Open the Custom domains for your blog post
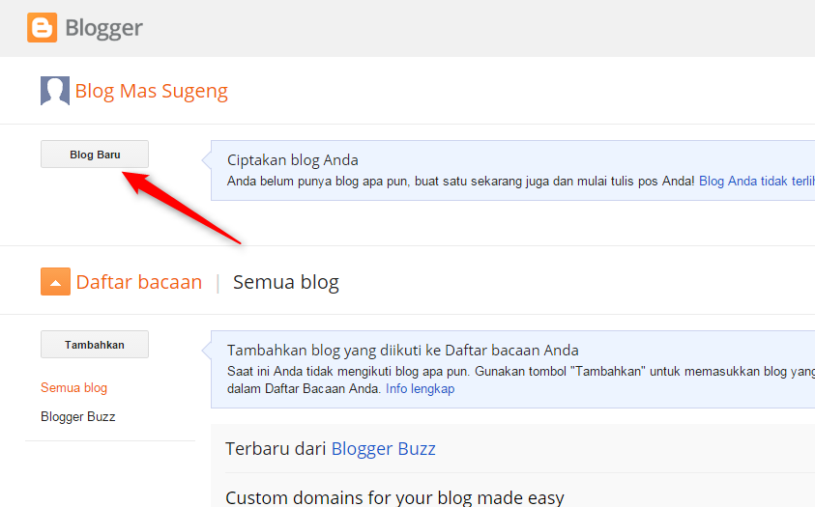Image resolution: width=815 pixels, height=507 pixels. pyautogui.click(x=394, y=497)
